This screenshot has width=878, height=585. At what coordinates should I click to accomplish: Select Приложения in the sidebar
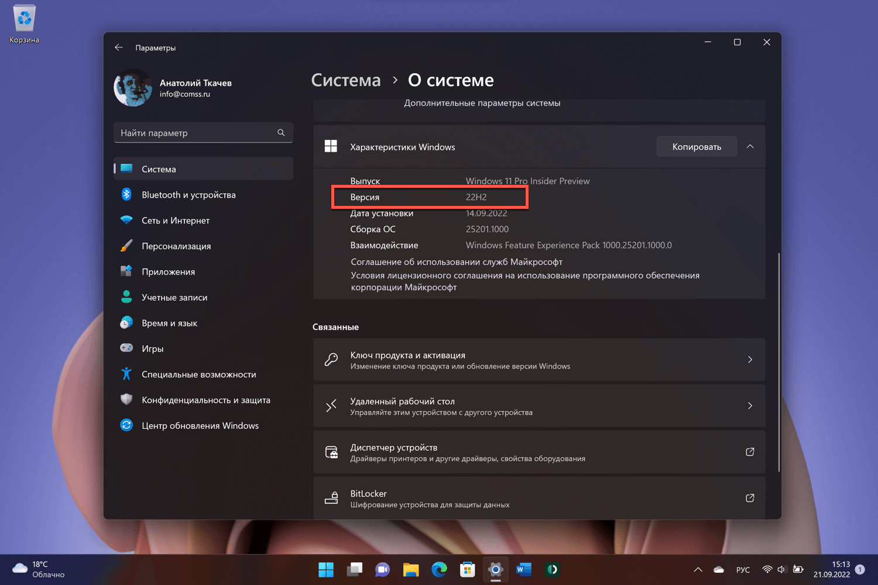(x=168, y=272)
